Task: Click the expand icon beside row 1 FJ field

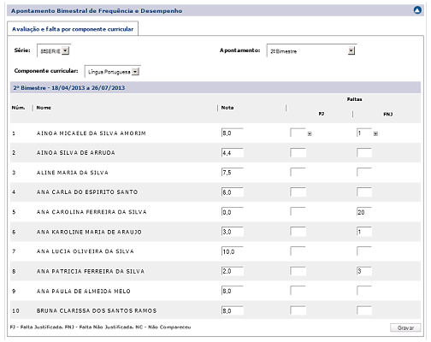Action: point(310,133)
